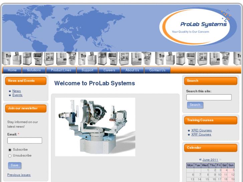Open the XRF Courses link

201,135
